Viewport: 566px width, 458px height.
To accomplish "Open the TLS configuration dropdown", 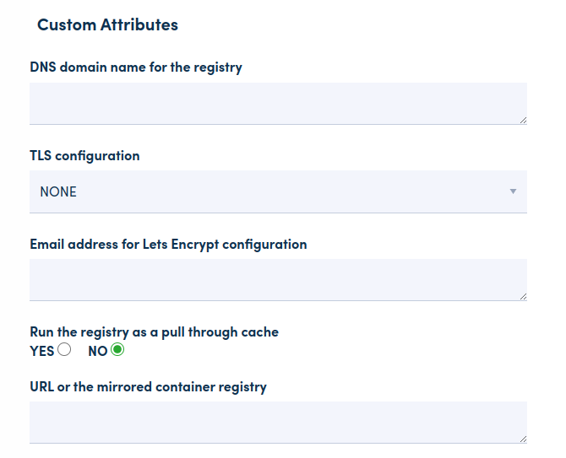I will click(x=278, y=191).
